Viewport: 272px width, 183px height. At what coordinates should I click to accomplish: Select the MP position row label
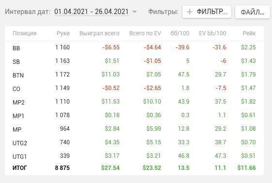pos(17,129)
